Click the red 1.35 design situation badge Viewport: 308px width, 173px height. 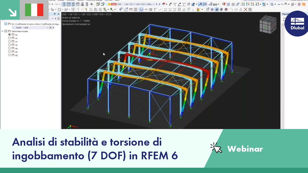[114, 4]
